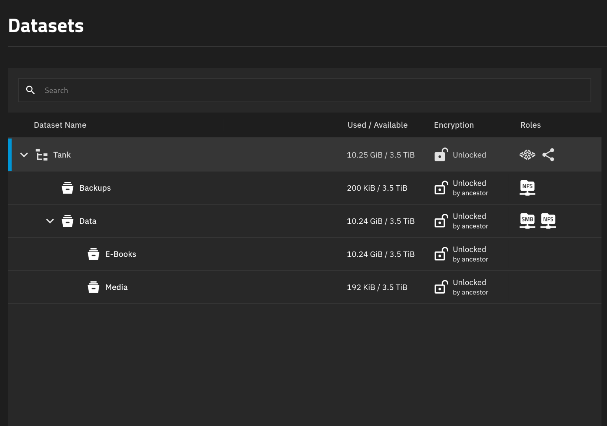
Task: Click the NFS share icon on Backups row
Action: [x=527, y=188]
